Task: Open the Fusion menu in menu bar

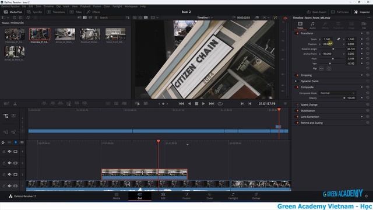Action: click(x=97, y=6)
